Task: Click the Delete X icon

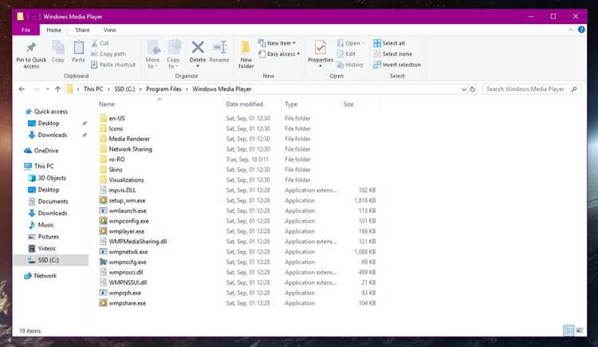Action: tap(198, 48)
